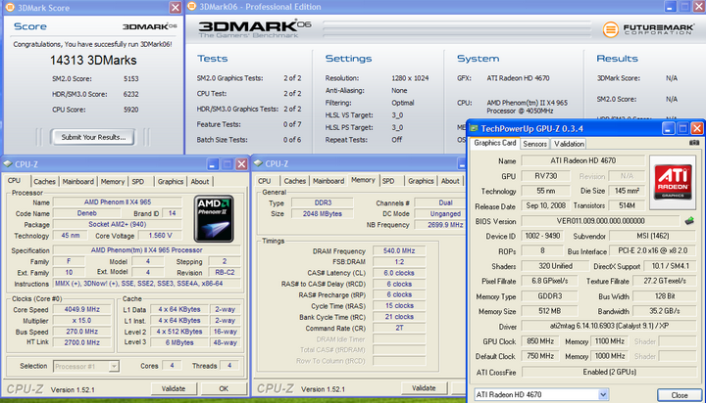This screenshot has width=706, height=403.
Task: Switch to Validation tab in GPU-Z
Action: [569, 144]
